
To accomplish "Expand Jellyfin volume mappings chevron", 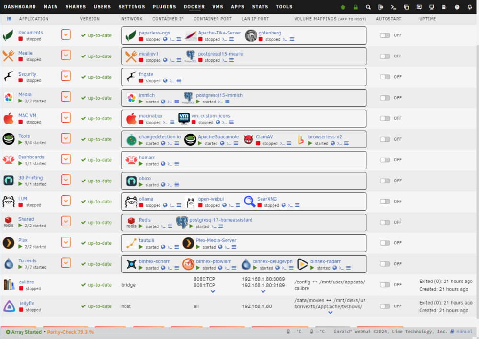I will click(x=330, y=313).
